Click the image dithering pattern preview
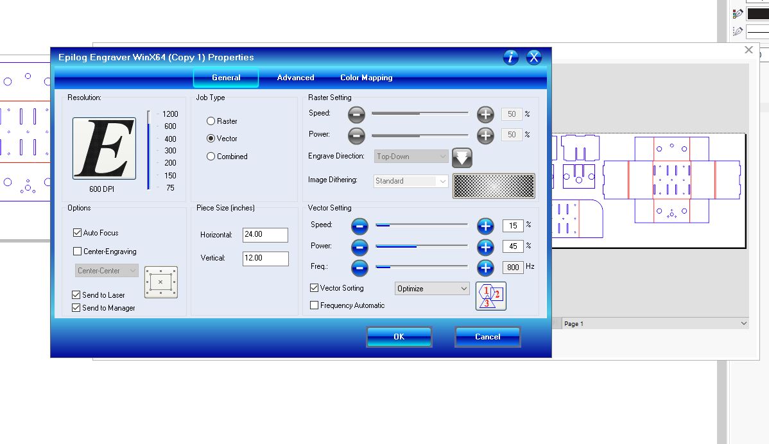The width and height of the screenshot is (769, 444). click(494, 185)
